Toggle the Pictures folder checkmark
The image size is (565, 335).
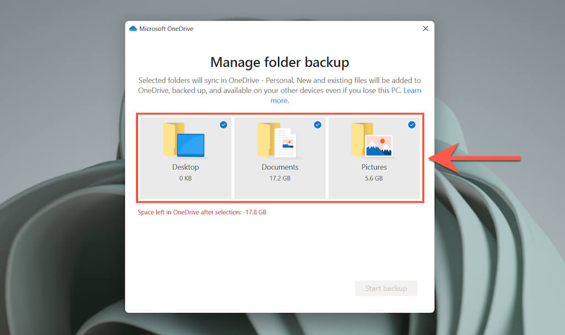pyautogui.click(x=412, y=125)
